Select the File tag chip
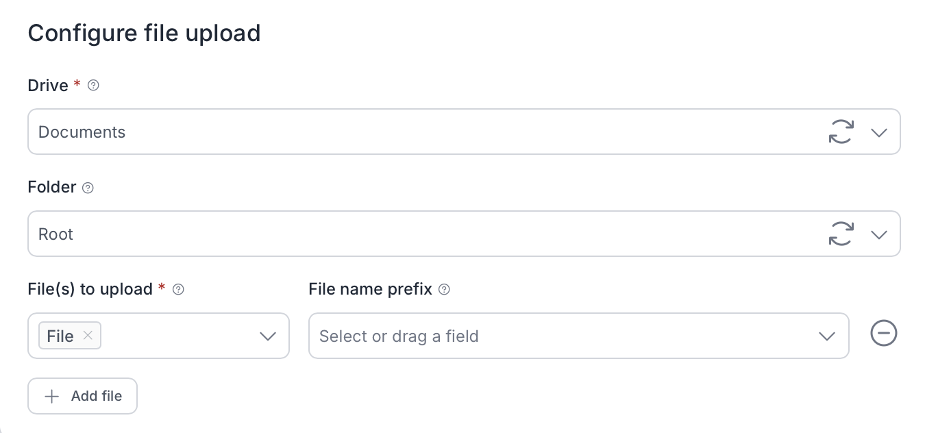The height and width of the screenshot is (433, 925). pyautogui.click(x=60, y=336)
